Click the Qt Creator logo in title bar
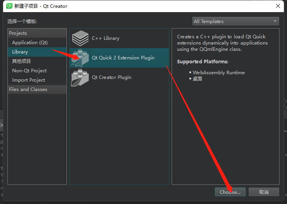Image resolution: width=287 pixels, height=204 pixels. 9,6
